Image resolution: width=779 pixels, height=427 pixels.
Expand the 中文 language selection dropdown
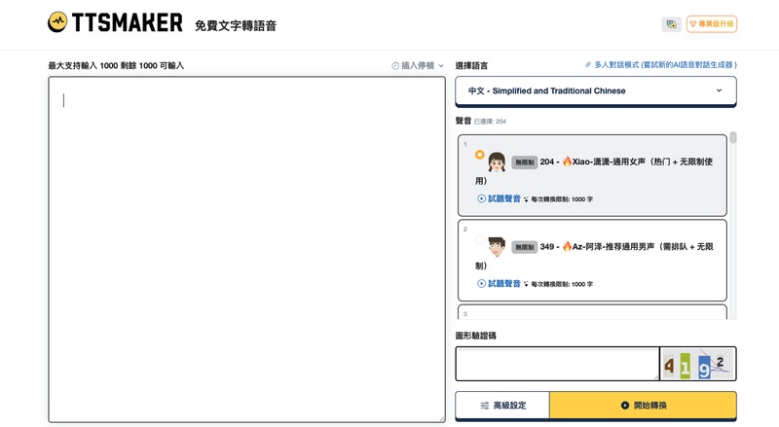(596, 90)
